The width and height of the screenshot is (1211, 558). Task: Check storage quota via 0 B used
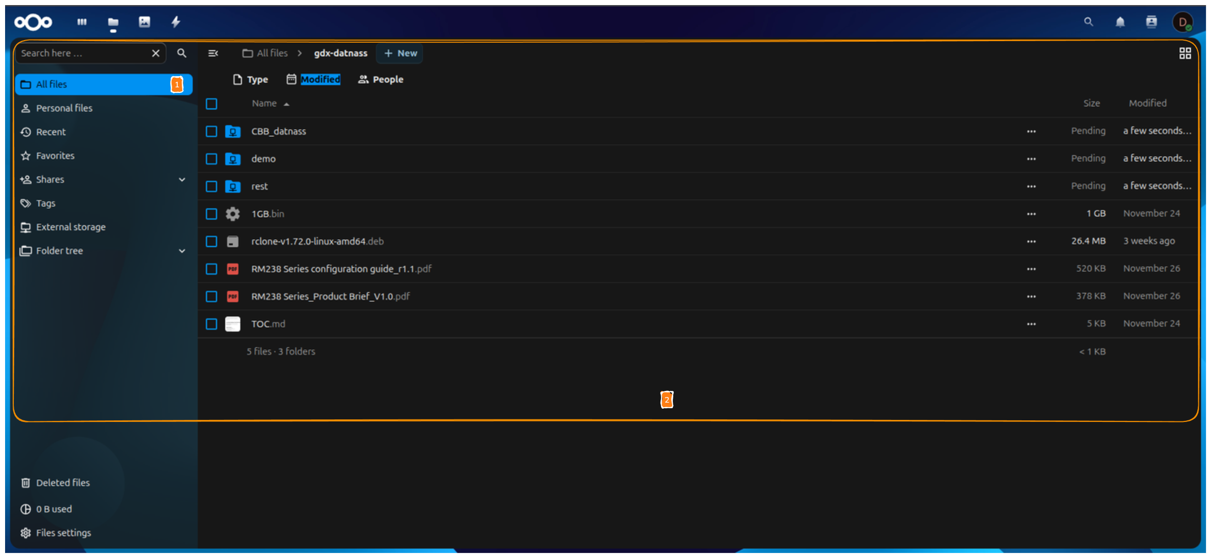click(x=54, y=509)
